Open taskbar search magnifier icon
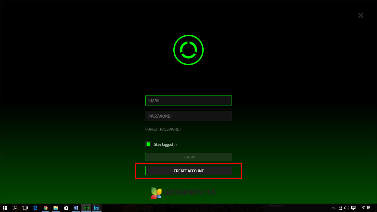The width and height of the screenshot is (377, 212). [15, 208]
